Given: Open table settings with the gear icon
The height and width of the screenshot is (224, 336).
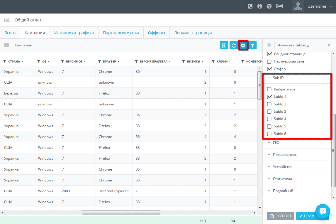Looking at the screenshot, I should (x=243, y=45).
